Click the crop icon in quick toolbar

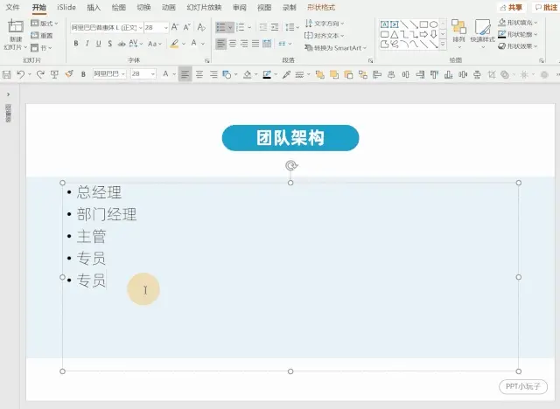(492, 74)
